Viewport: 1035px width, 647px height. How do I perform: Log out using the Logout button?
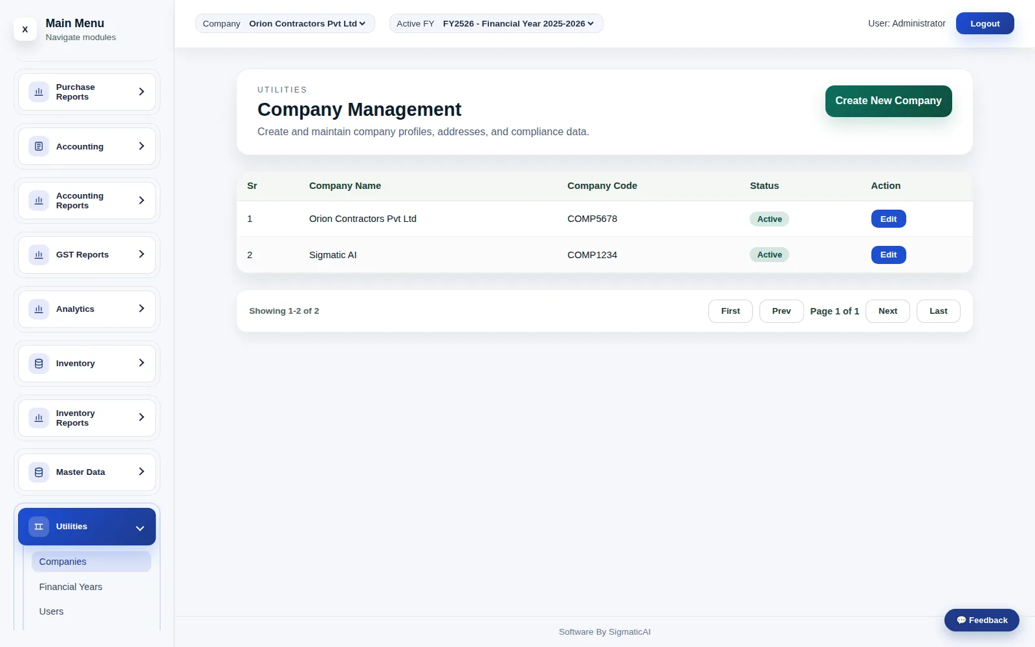(x=985, y=23)
